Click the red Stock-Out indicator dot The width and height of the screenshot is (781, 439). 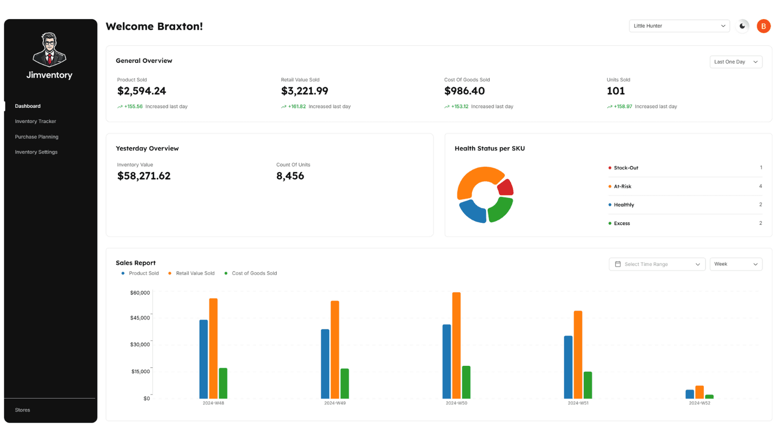[x=610, y=167]
